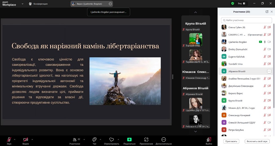The height and width of the screenshot is (146, 275).
Task: Open the More (Дополнительно) options
Action: coord(163,140)
